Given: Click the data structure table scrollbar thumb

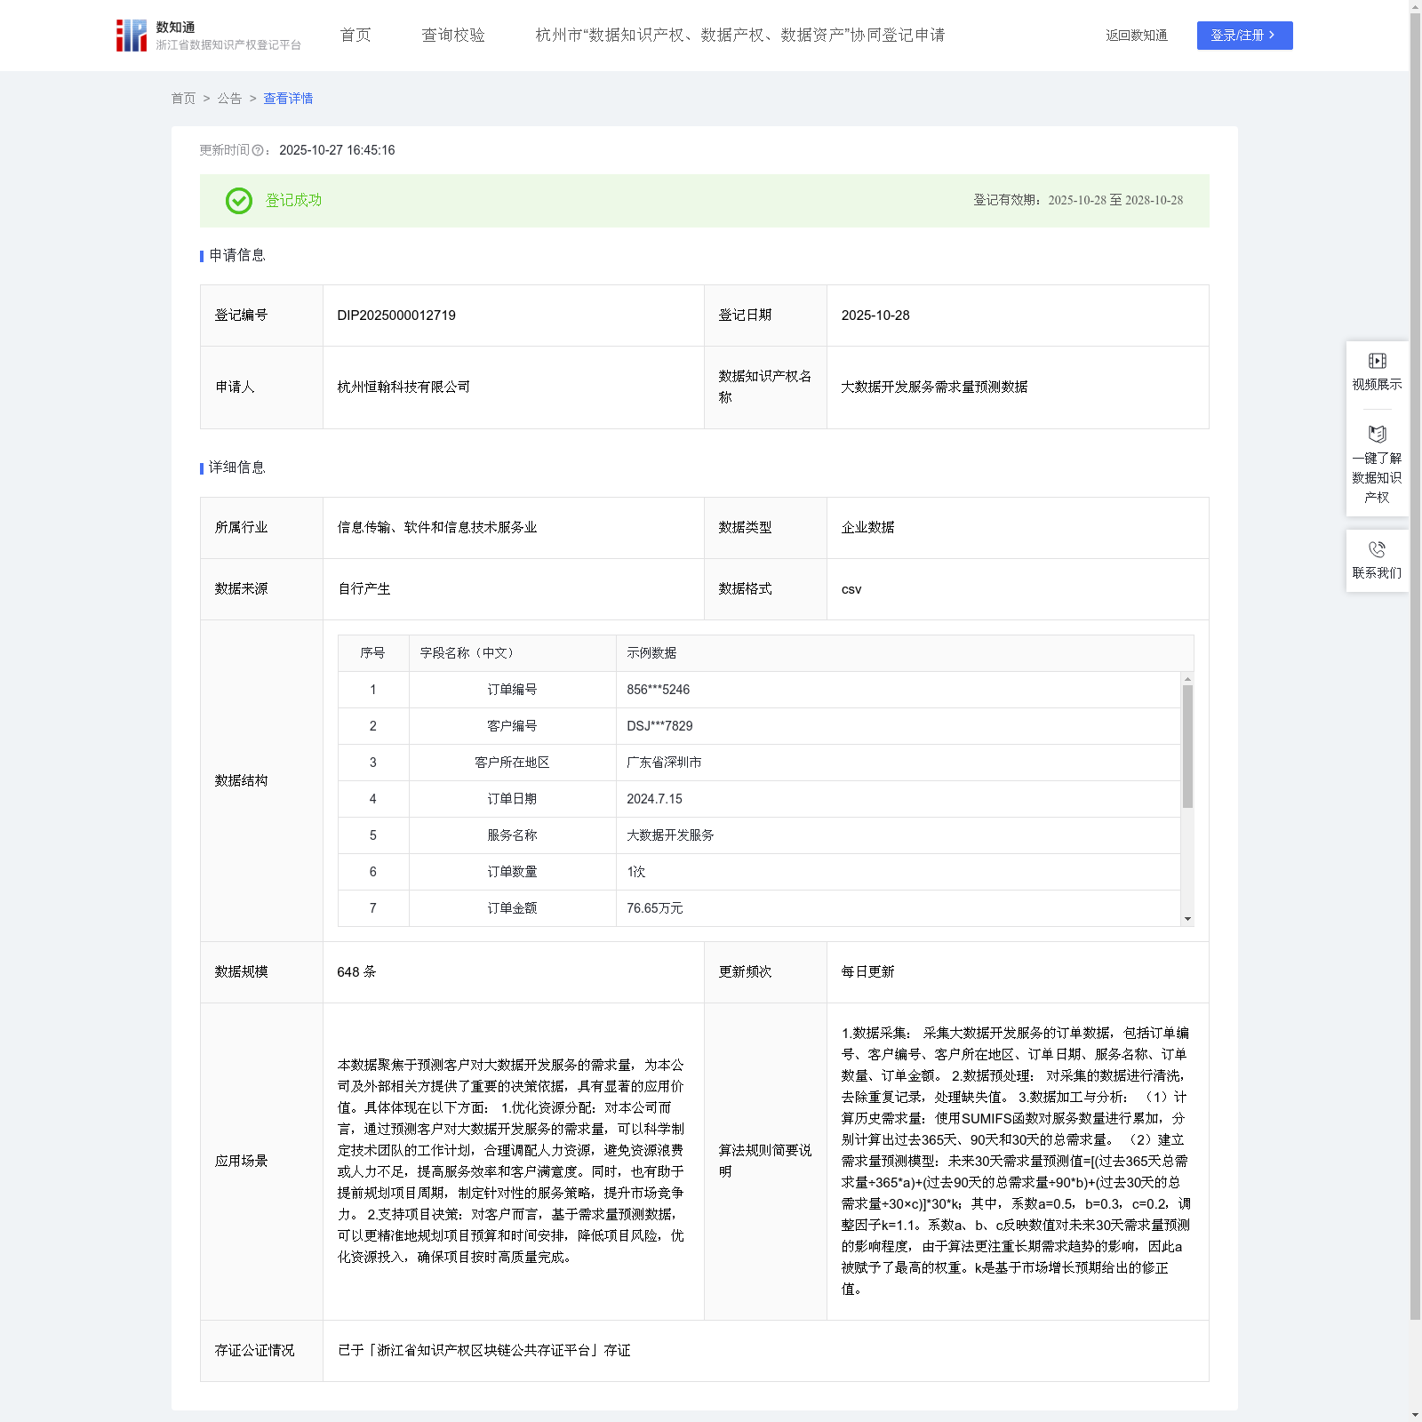Looking at the screenshot, I should click(1187, 747).
